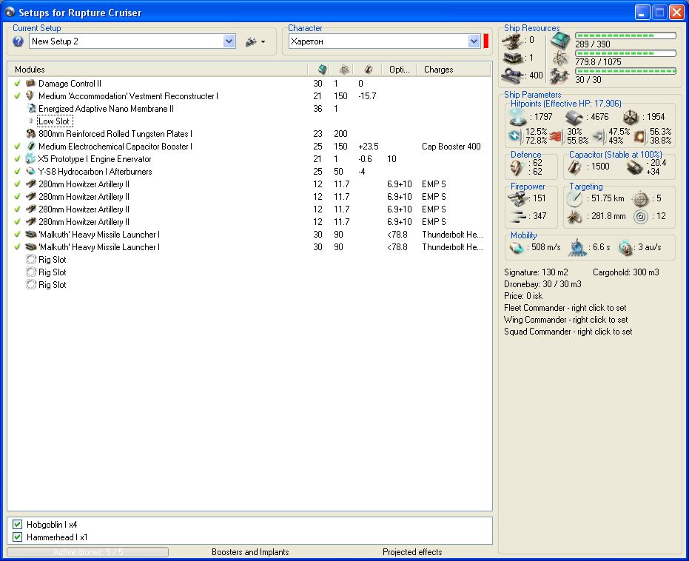The image size is (689, 561).
Task: Sort by the powergrid column header icon
Action: coord(345,69)
